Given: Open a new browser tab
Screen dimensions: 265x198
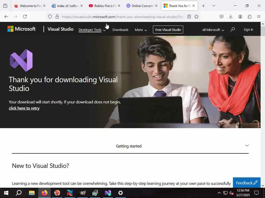Looking at the screenshot, I should tap(203, 6).
